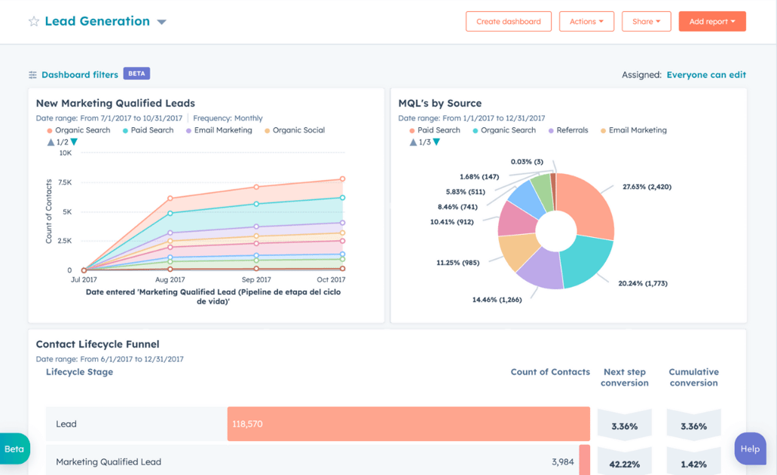Image resolution: width=777 pixels, height=475 pixels.
Task: Open the Help panel
Action: (x=750, y=449)
